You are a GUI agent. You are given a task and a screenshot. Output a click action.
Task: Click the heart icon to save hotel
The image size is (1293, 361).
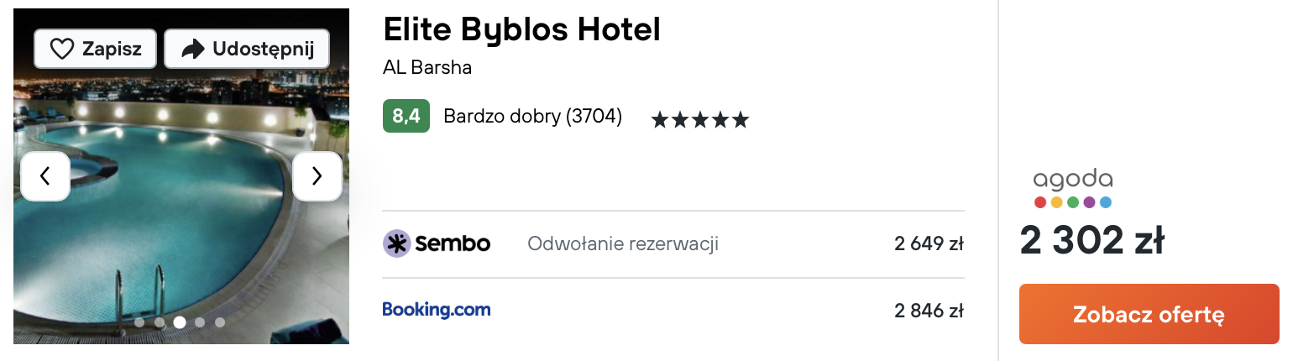[63, 50]
